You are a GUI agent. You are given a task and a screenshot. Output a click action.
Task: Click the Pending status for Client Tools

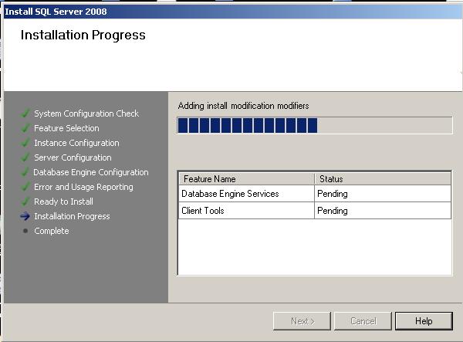tap(332, 211)
